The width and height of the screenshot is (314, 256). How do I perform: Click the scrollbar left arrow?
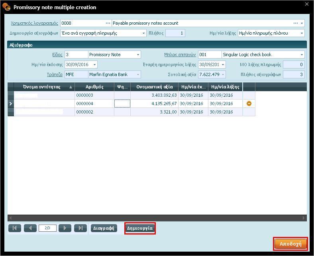pyautogui.click(x=10, y=218)
